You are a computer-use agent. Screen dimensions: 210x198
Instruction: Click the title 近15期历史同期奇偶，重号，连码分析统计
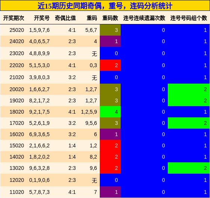105,6
